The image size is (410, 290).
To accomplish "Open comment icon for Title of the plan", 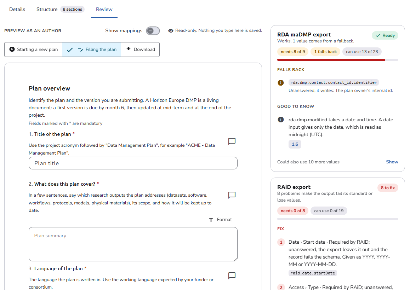I will point(232,141).
